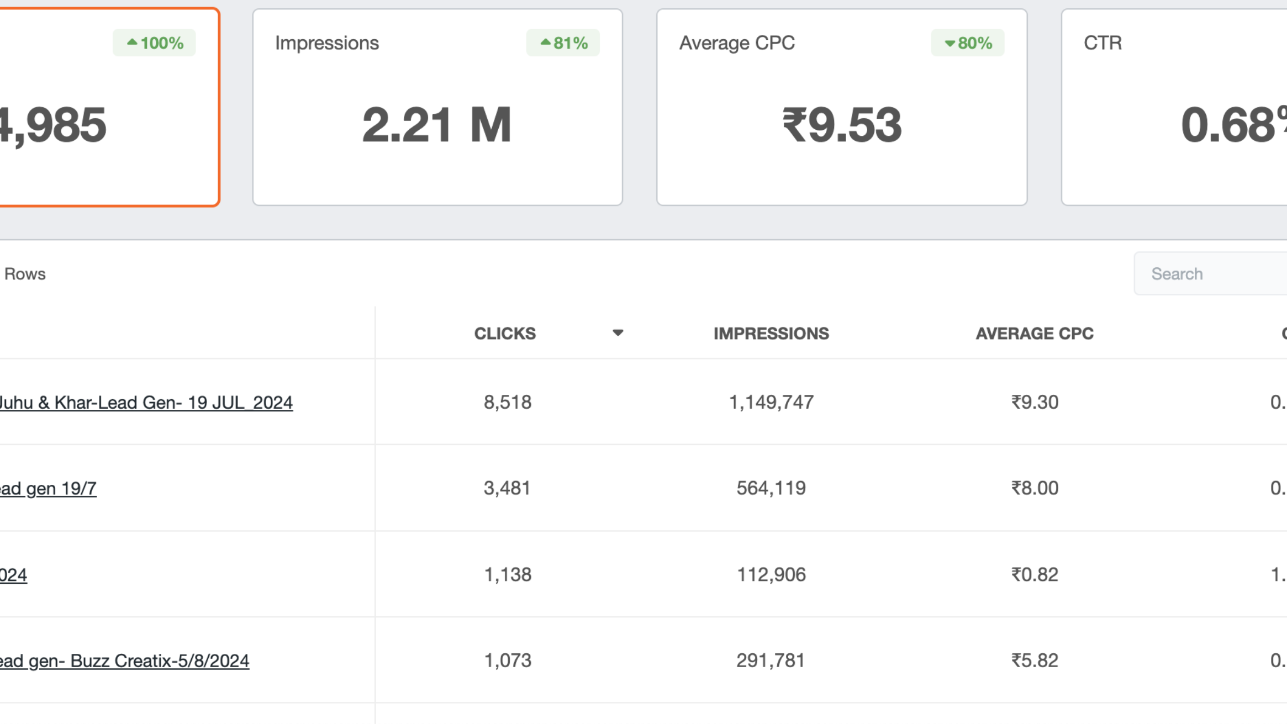Viewport: 1287px width, 724px height.
Task: Toggle the sort arrow next to CLICKS
Action: [618, 333]
